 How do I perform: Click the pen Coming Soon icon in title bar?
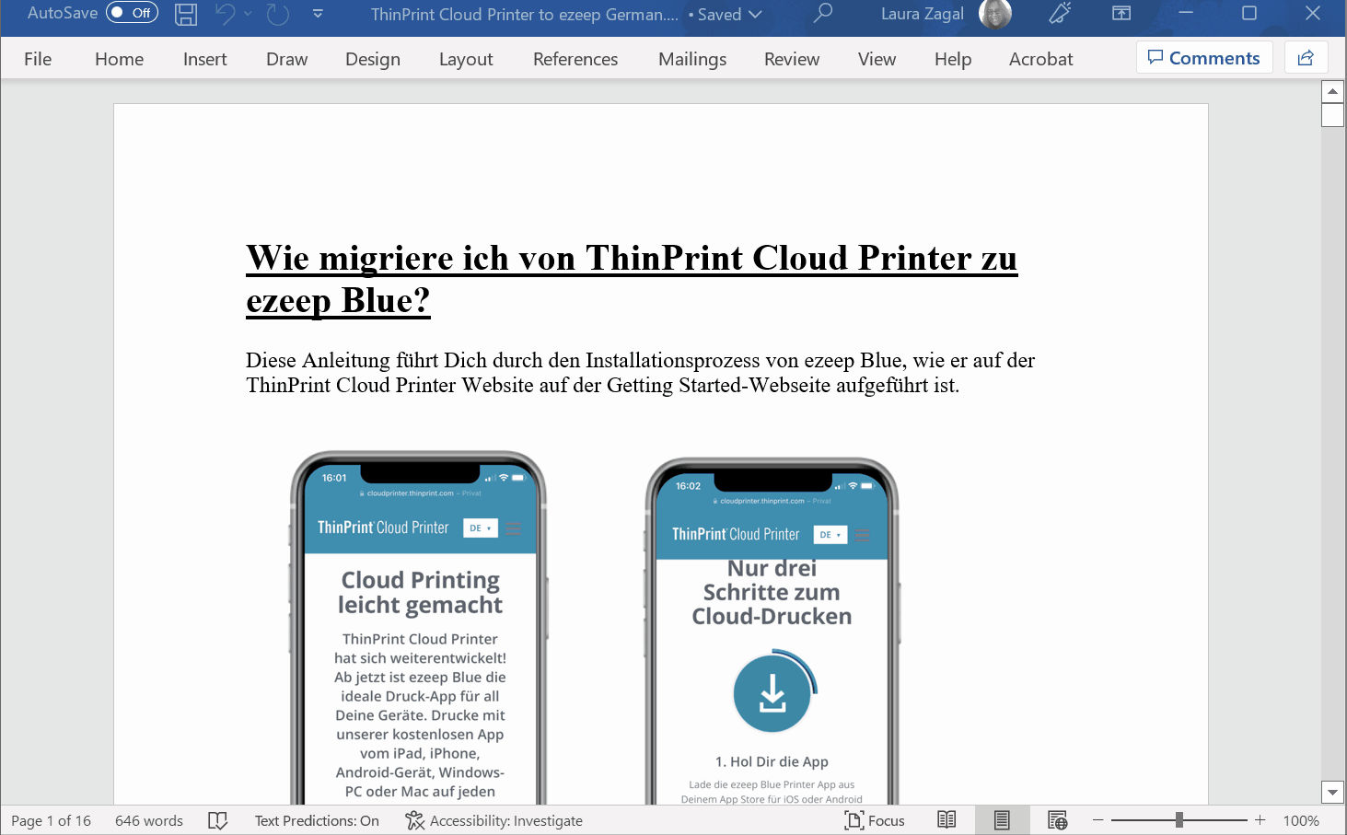click(x=1060, y=13)
